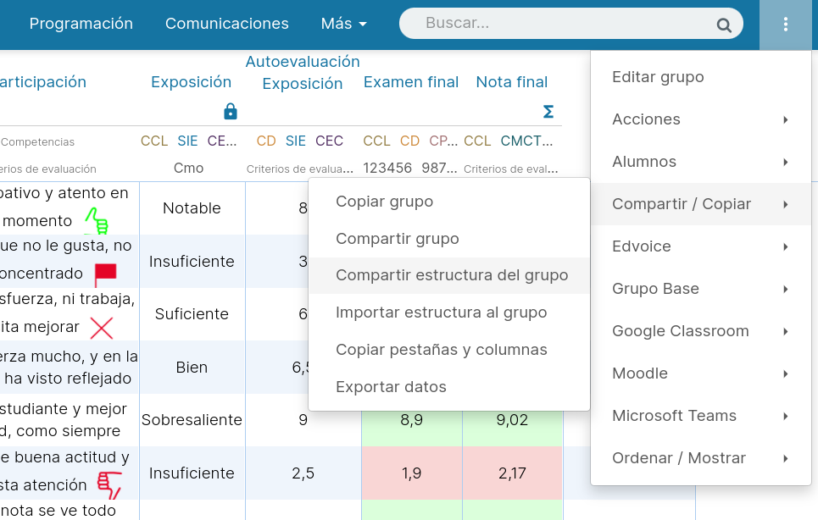Expand the Compartir / Copiar submenu
Screen dimensions: 818x520
coord(701,204)
